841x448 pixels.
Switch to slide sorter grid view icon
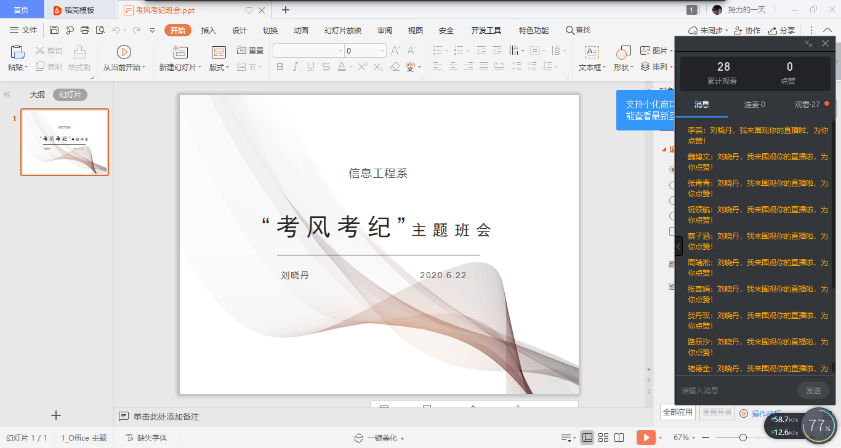pos(603,438)
